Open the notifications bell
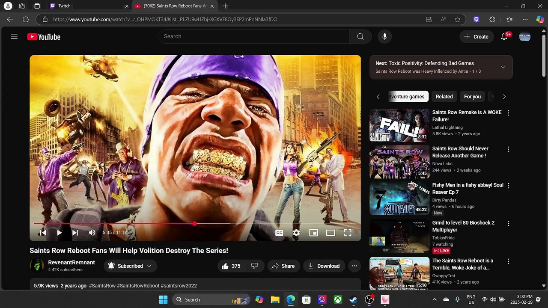This screenshot has width=548, height=308. pos(504,37)
